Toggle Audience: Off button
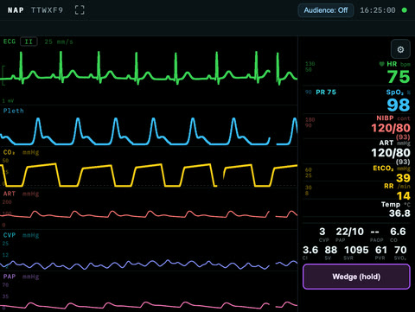The width and height of the screenshot is (415, 312). [x=326, y=10]
